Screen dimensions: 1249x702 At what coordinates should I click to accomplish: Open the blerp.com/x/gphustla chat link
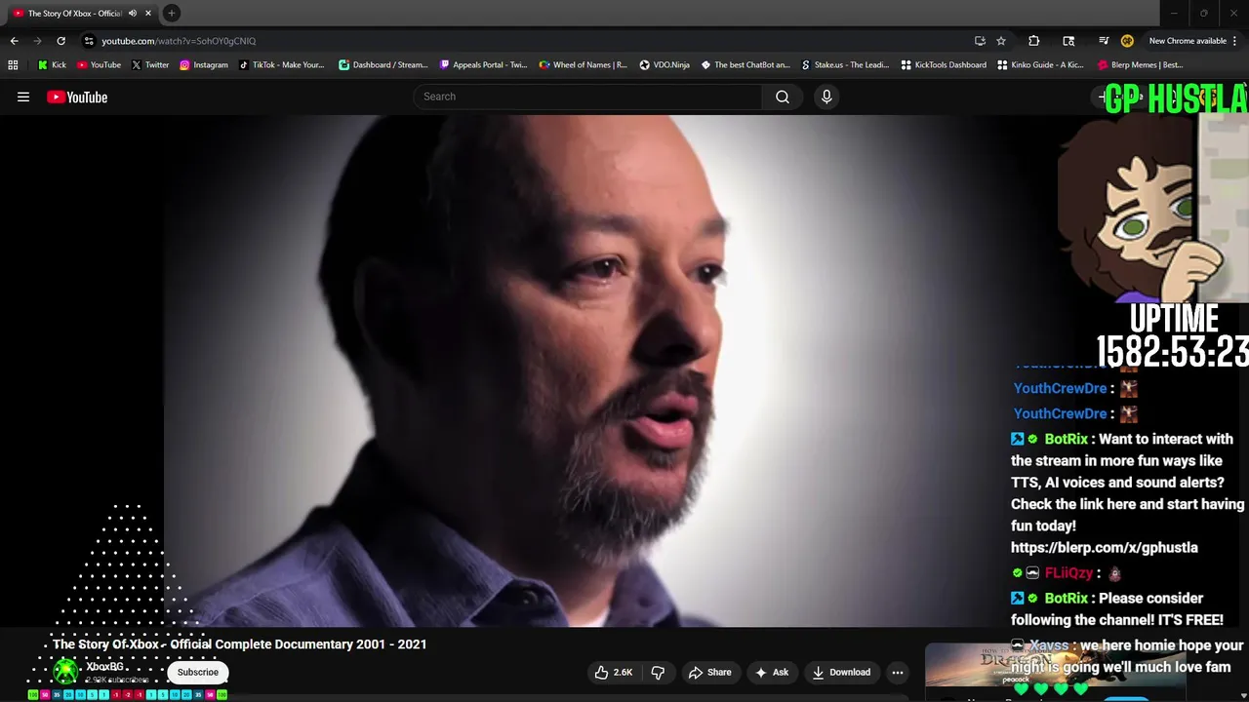(x=1105, y=548)
